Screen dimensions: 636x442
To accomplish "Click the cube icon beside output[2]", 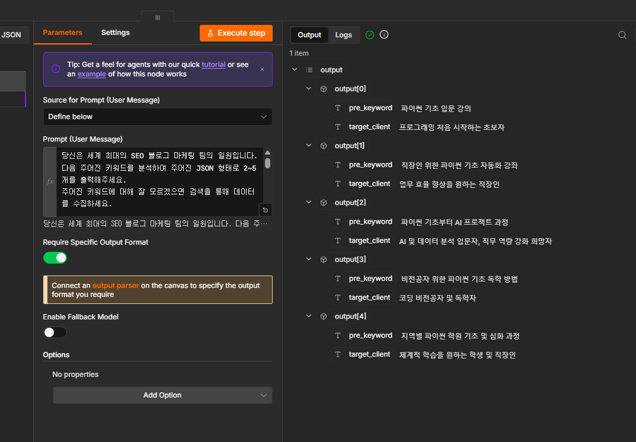I will (x=323, y=203).
